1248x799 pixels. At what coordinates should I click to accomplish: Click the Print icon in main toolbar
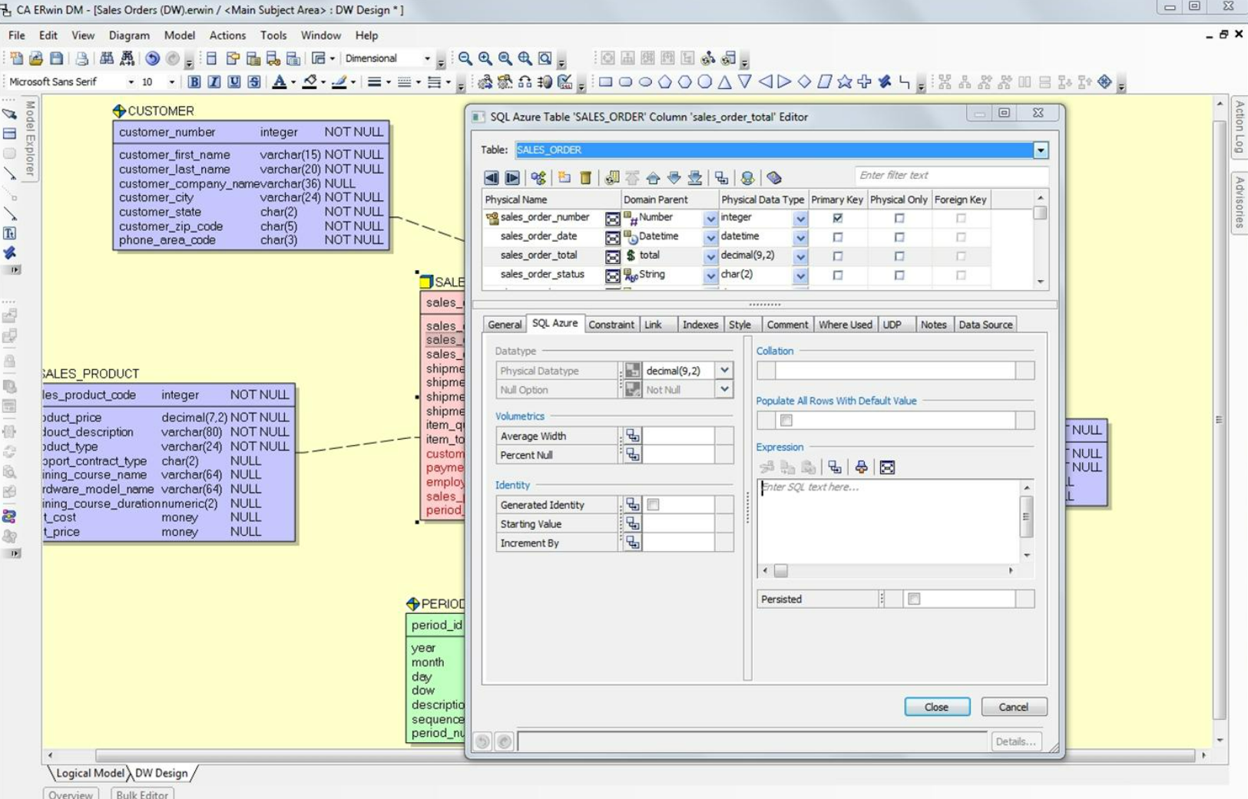point(81,58)
